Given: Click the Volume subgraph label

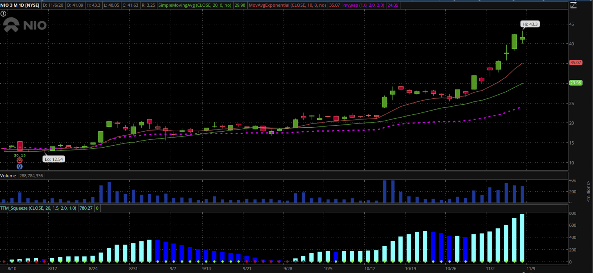Looking at the screenshot, I should coord(8,176).
